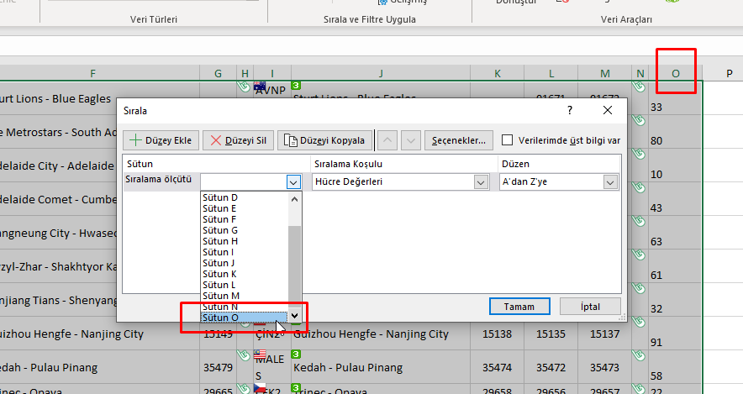Click the cell with value 43 in column O
This screenshot has width=743, height=394.
click(x=676, y=199)
